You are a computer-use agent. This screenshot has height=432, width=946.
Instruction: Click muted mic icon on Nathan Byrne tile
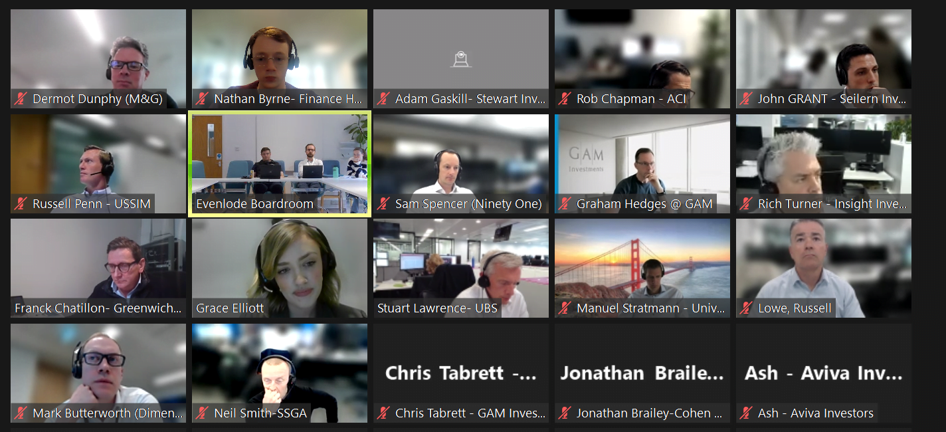(x=202, y=99)
